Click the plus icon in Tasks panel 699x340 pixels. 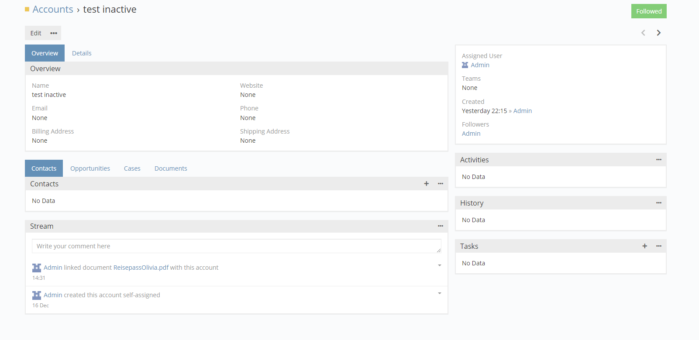(x=644, y=246)
